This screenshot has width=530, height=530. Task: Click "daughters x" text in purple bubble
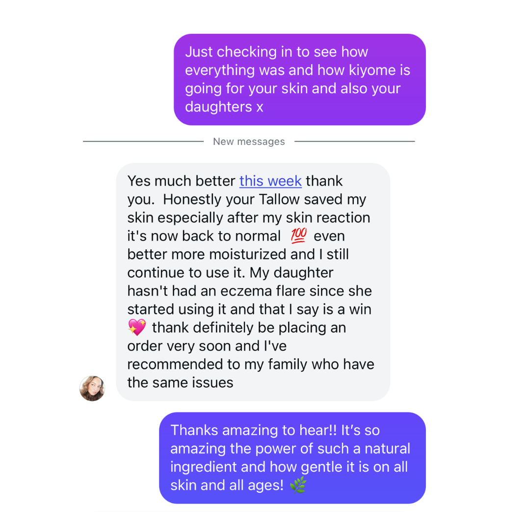[224, 107]
